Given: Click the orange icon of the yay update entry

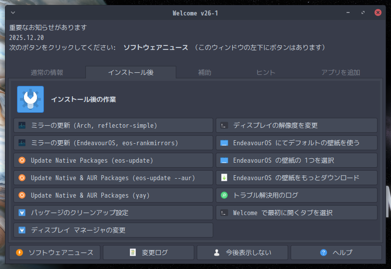Looking at the screenshot, I should coord(22,195).
